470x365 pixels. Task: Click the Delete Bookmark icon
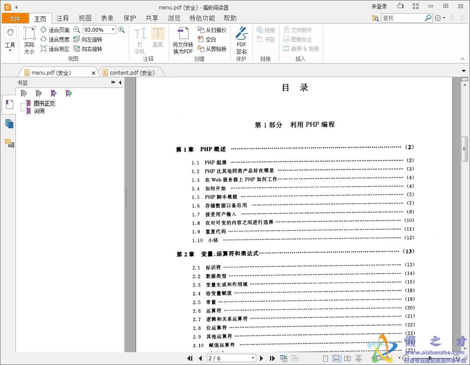25,93
